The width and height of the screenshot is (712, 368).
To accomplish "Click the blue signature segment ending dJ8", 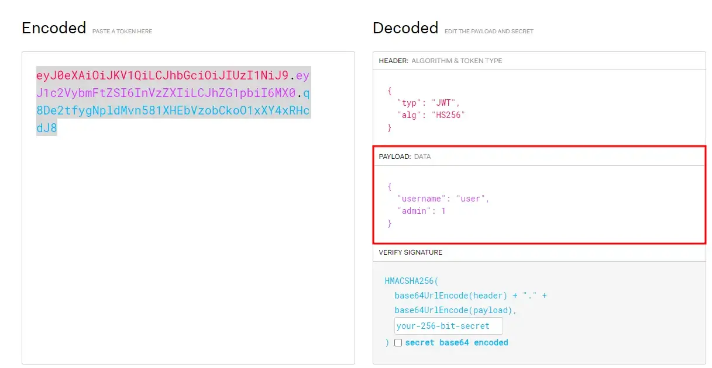I will pos(47,128).
